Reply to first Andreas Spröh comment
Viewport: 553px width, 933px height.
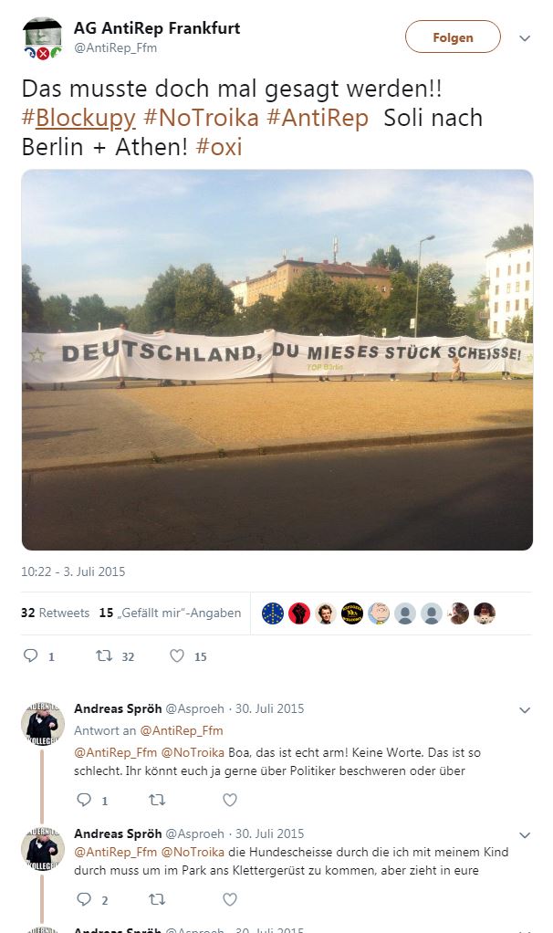click(x=85, y=800)
